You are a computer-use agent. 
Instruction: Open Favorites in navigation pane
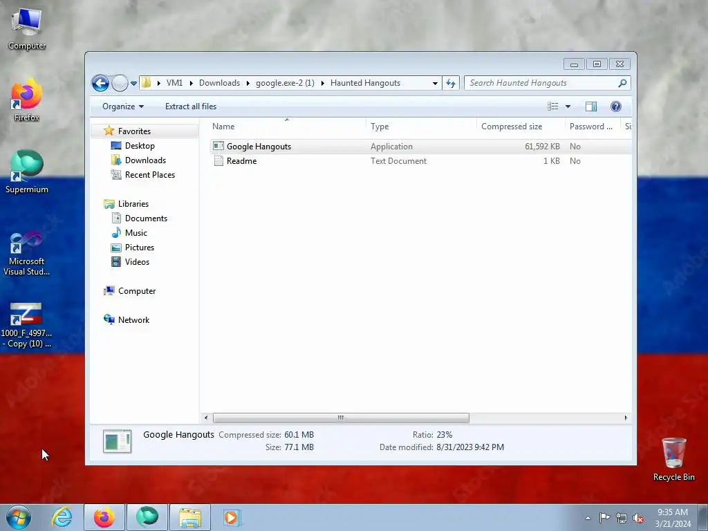click(x=134, y=131)
